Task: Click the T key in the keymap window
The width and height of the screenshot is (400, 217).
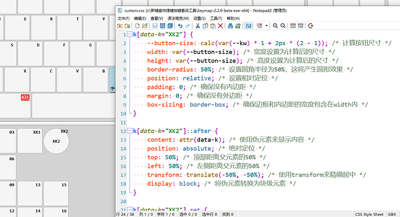Action: [x=70, y=28]
